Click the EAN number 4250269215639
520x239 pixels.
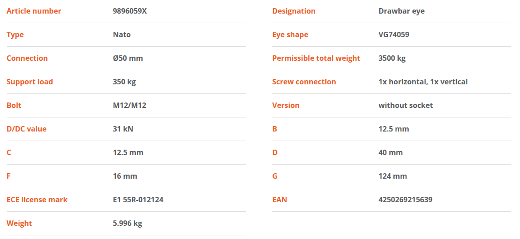[x=406, y=200]
